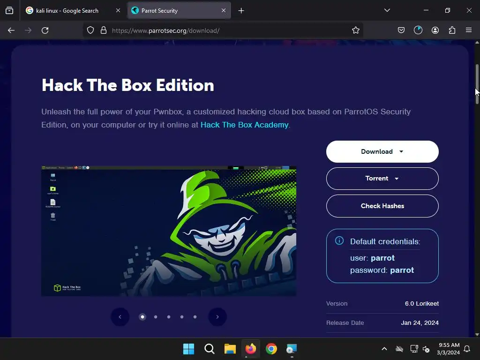This screenshot has height=360, width=480.
Task: List all tabs dropdown arrow
Action: click(x=387, y=10)
